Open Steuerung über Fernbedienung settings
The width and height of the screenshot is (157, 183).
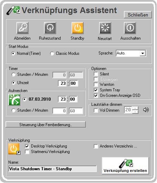pos(45,124)
